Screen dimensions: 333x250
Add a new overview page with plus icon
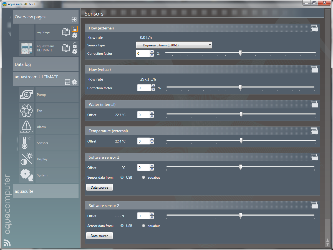pyautogui.click(x=74, y=19)
